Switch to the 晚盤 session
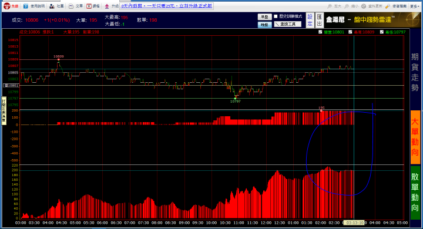The height and width of the screenshot is (229, 423). point(264,25)
